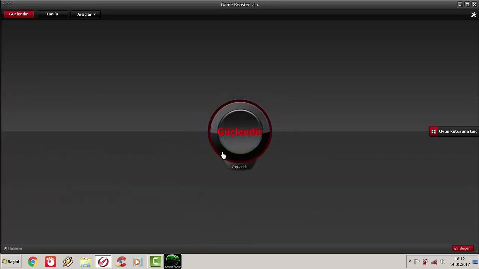Image resolution: width=479 pixels, height=269 pixels.
Task: Open settings via wrench icon
Action: click(x=473, y=15)
